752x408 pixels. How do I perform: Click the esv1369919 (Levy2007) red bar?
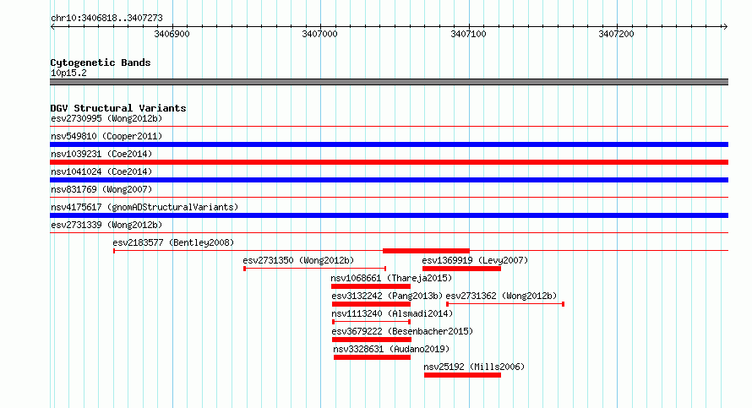462,269
